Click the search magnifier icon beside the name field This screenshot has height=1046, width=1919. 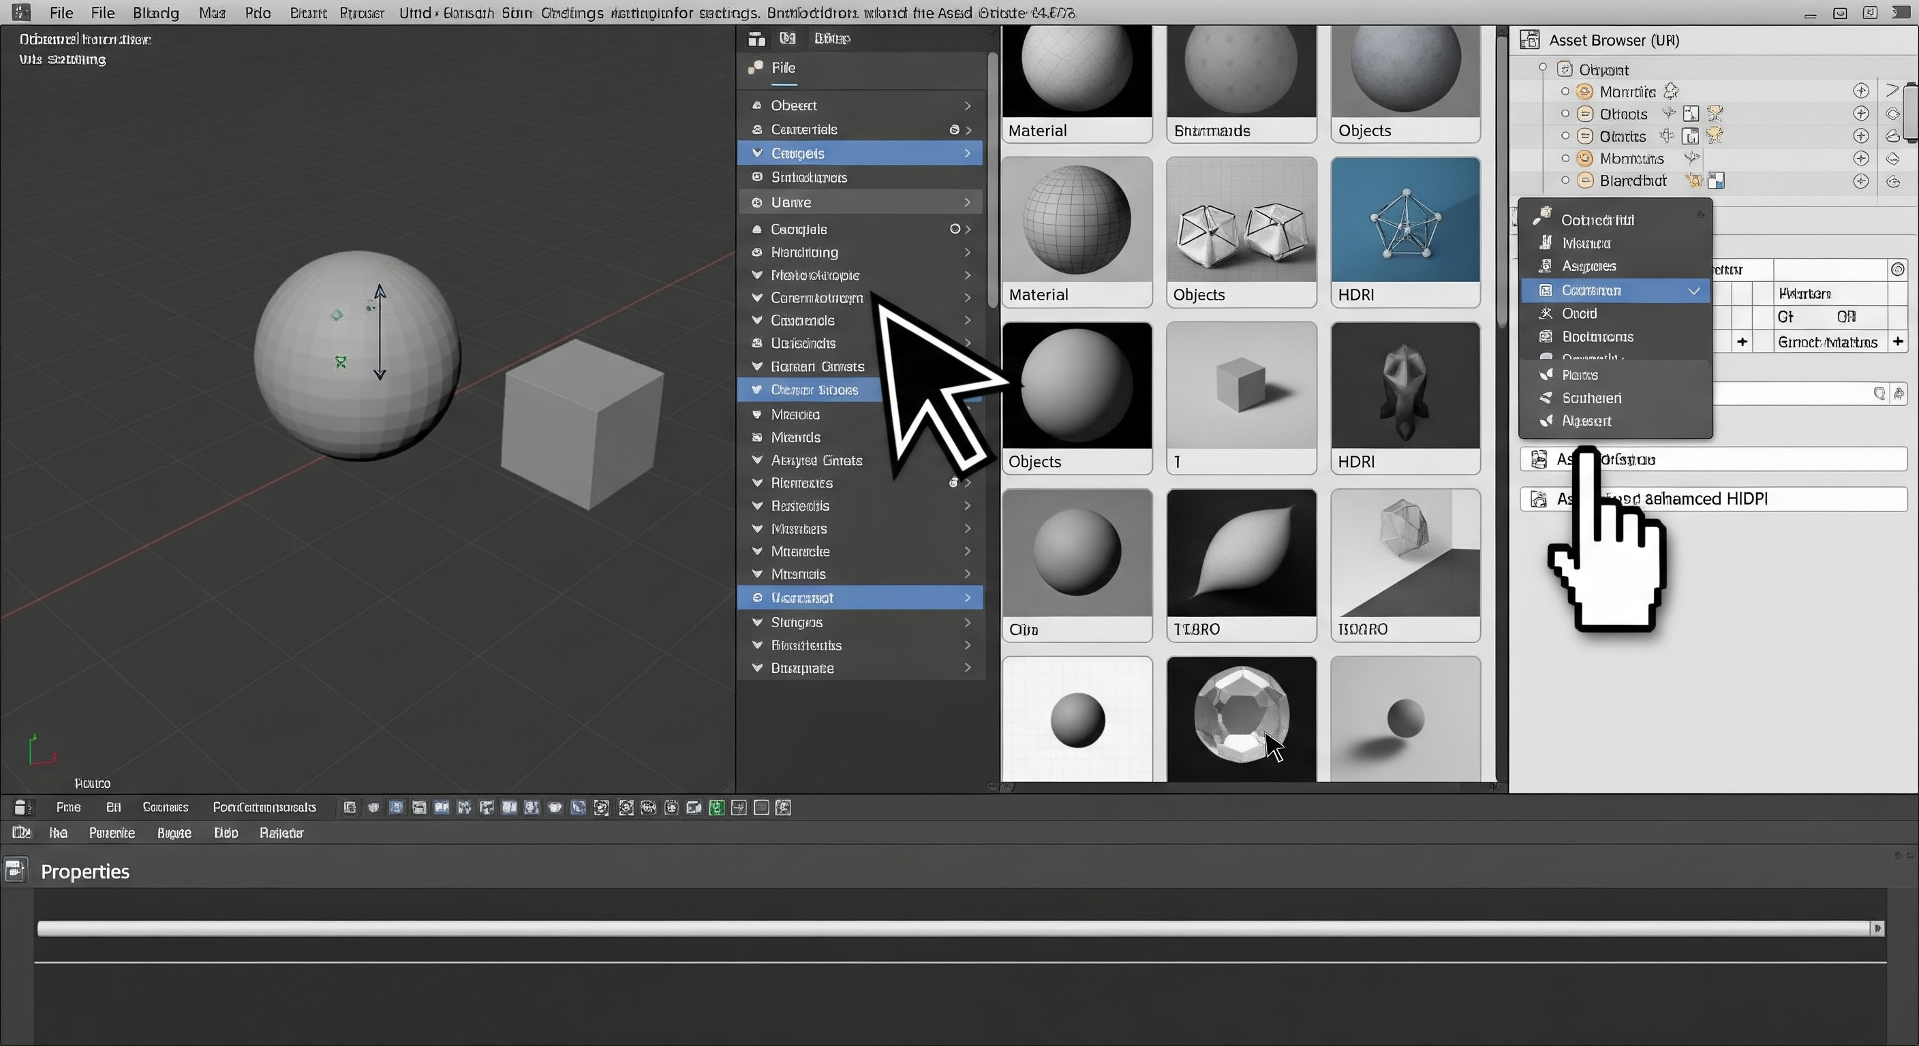(x=1879, y=394)
